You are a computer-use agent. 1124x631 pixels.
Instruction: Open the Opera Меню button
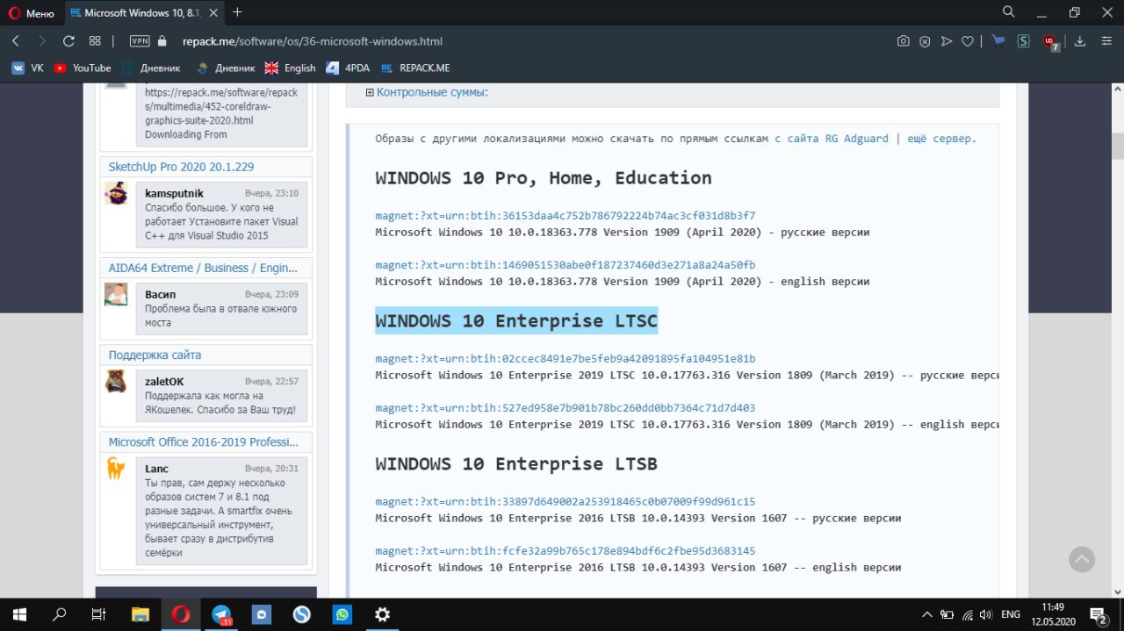[x=30, y=12]
